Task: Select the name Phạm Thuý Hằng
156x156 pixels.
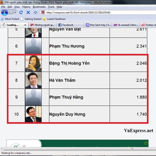Action: (x=66, y=97)
